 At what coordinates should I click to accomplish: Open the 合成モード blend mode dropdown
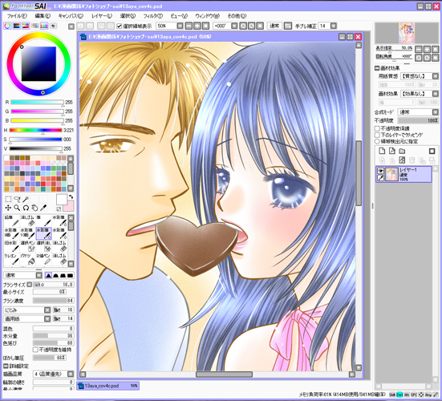436,112
